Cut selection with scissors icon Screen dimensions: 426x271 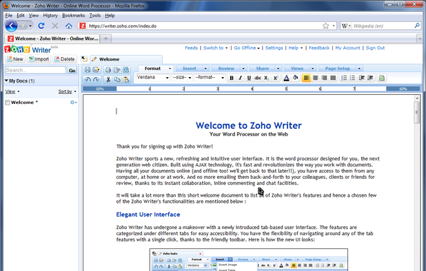tap(108, 80)
